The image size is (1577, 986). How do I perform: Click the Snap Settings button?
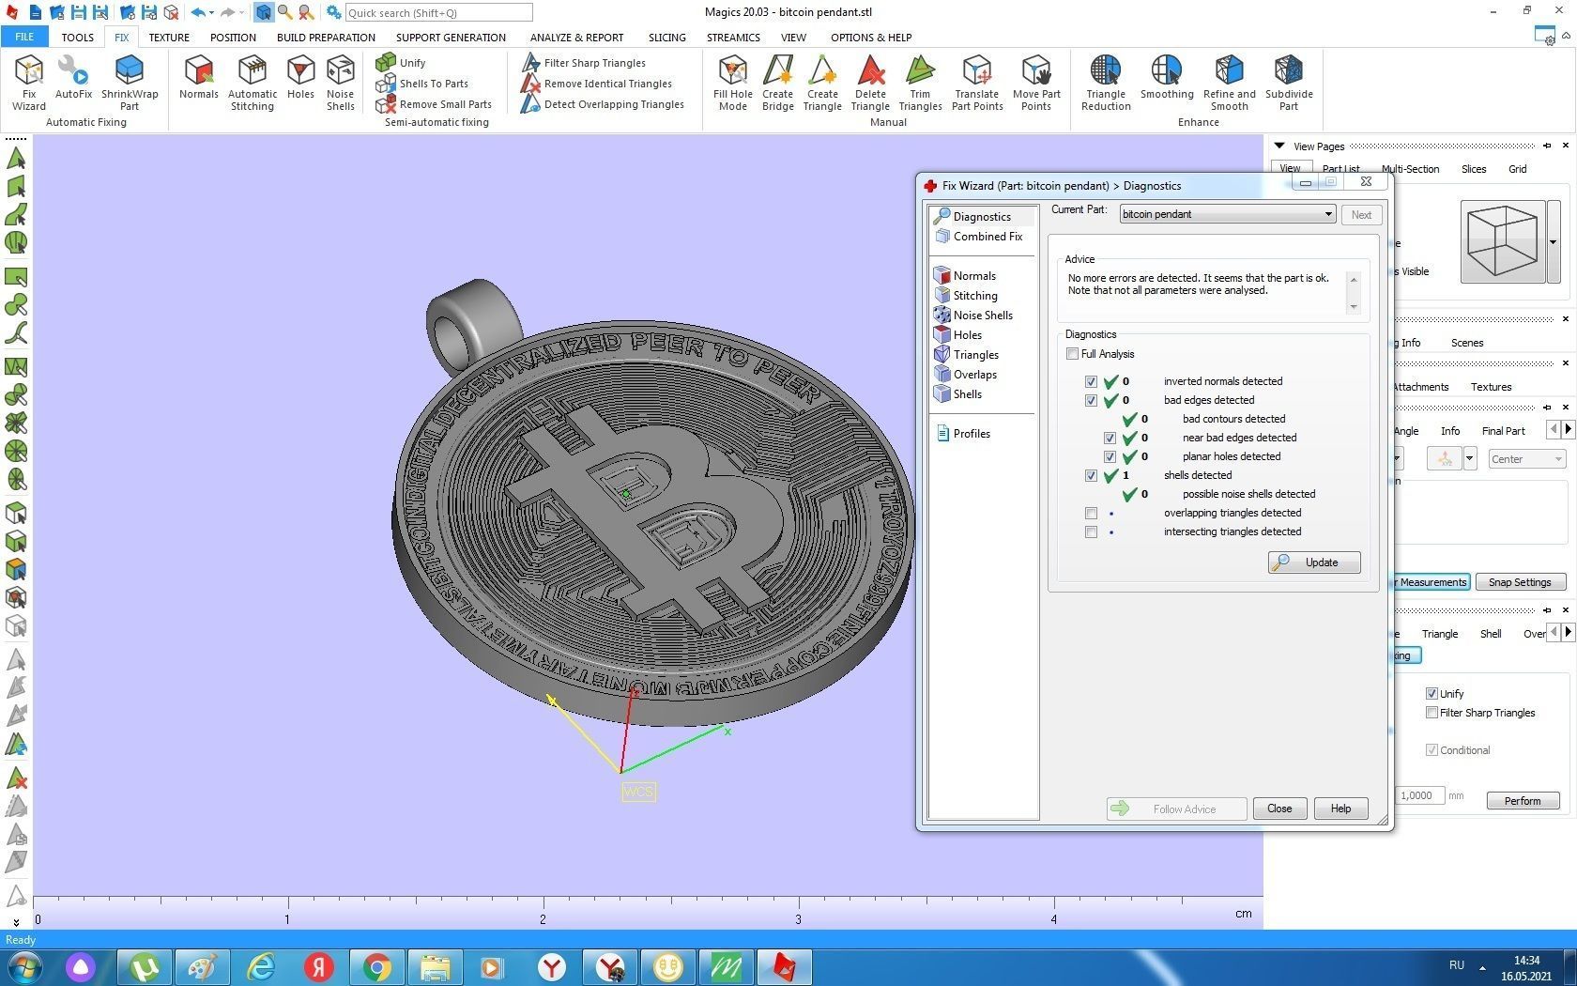tap(1519, 582)
